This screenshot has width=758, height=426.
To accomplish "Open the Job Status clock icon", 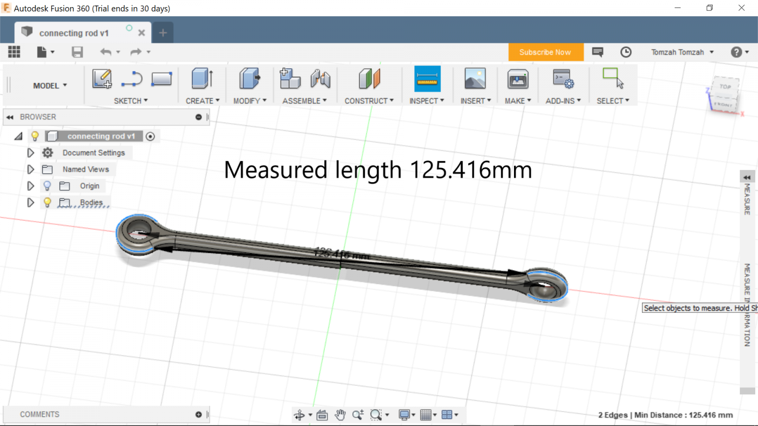I will 626,52.
